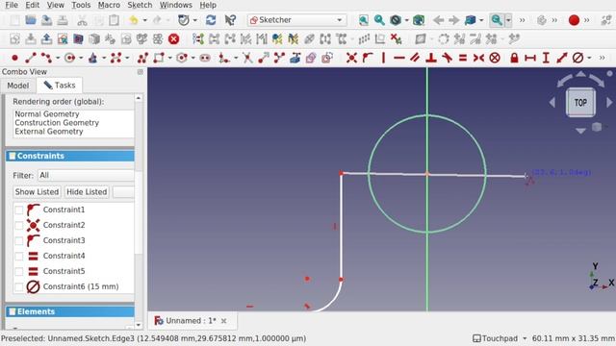
Task: Open the constraints Filter combo box
Action: coord(86,175)
